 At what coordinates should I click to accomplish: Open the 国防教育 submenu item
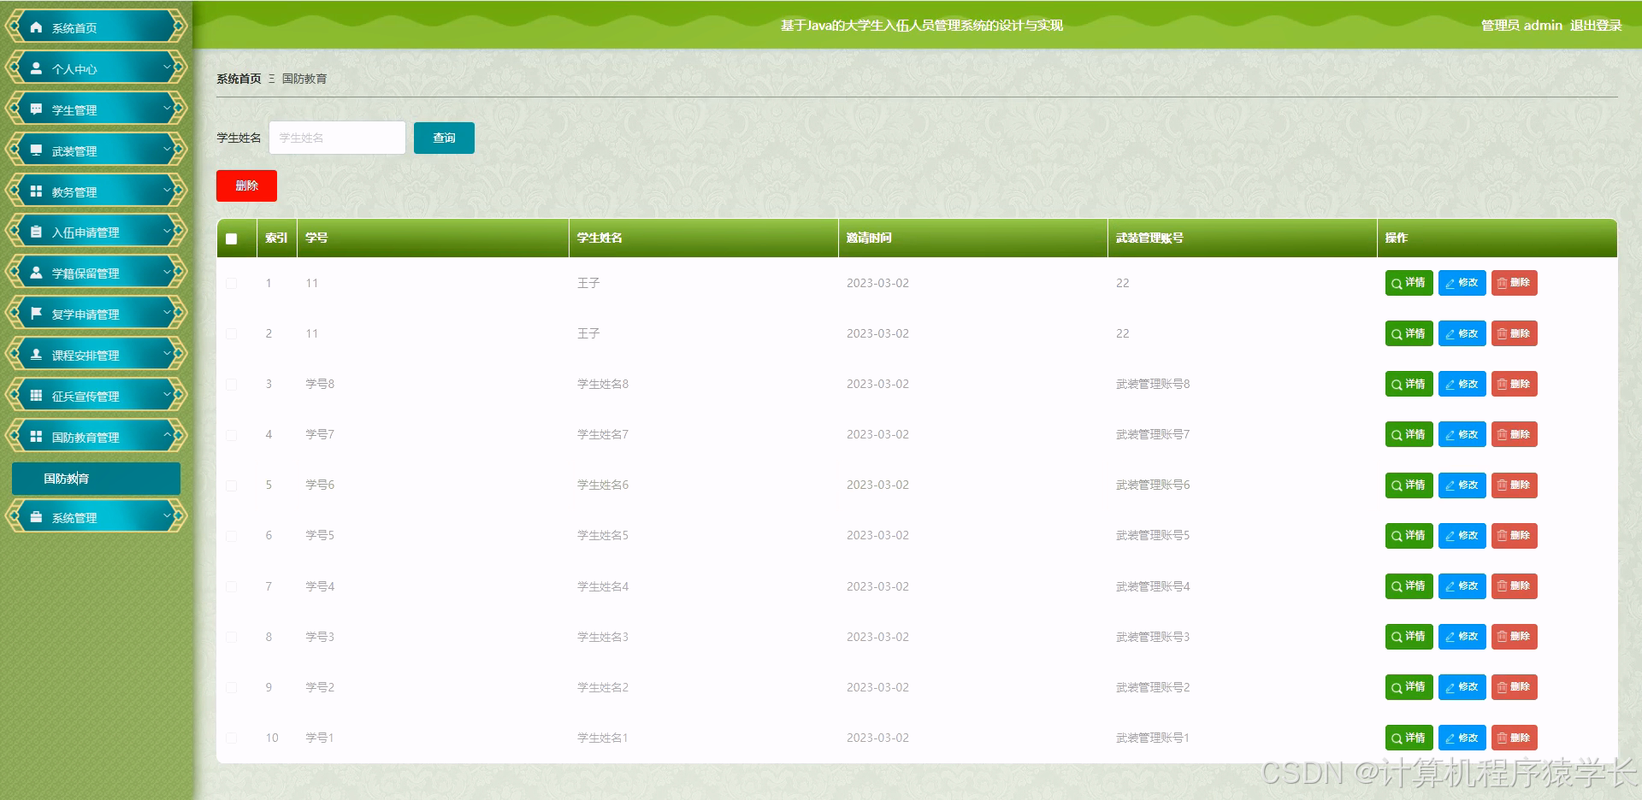(96, 479)
